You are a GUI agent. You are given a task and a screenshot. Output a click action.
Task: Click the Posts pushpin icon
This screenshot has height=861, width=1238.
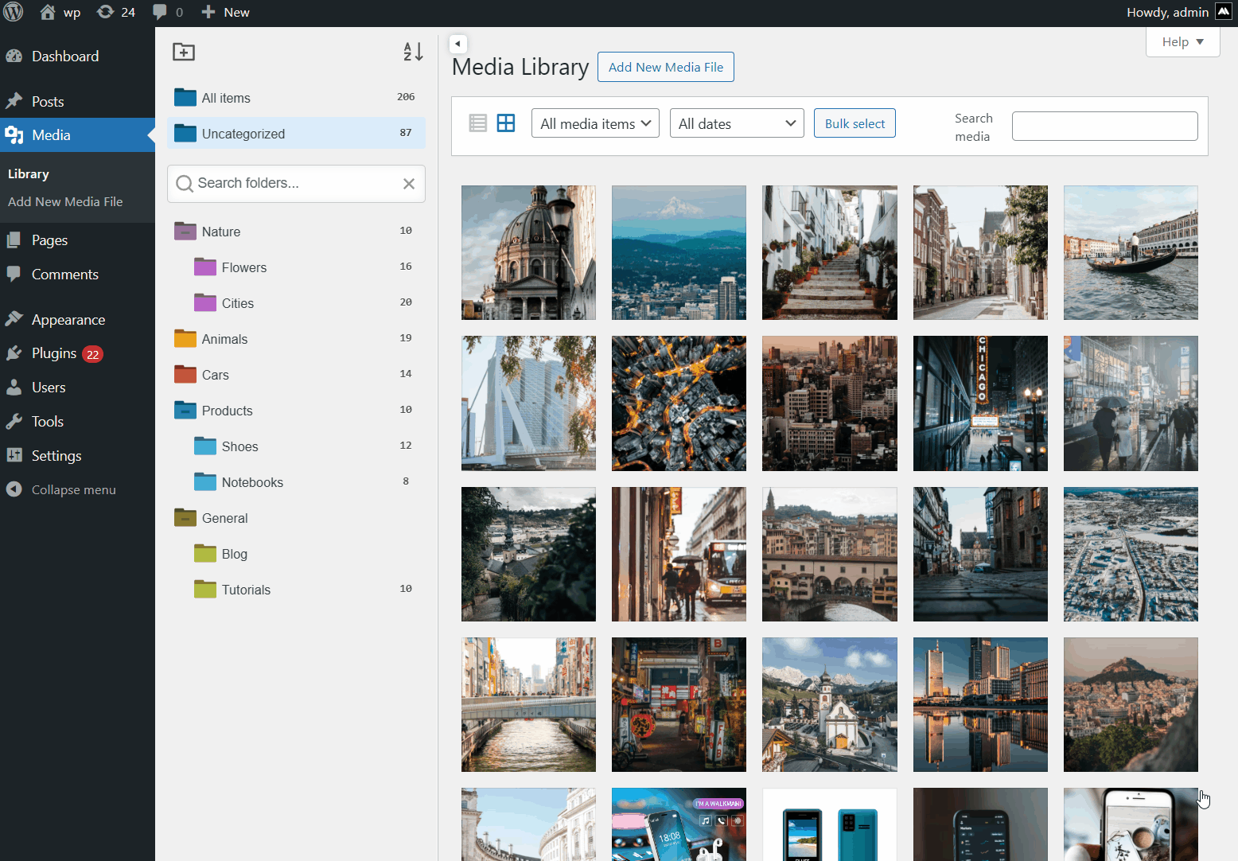14,102
